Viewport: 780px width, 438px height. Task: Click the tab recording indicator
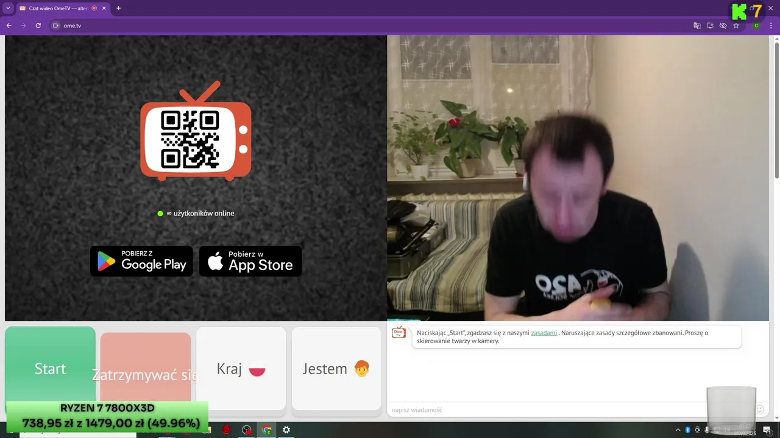(x=94, y=9)
